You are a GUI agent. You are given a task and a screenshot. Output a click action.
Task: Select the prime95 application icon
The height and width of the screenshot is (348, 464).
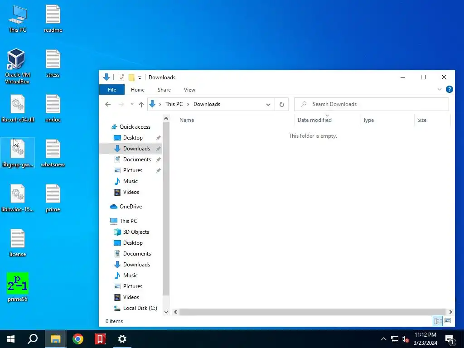18,287
